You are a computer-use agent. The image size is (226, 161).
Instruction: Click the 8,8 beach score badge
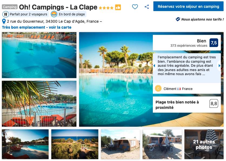214,103
